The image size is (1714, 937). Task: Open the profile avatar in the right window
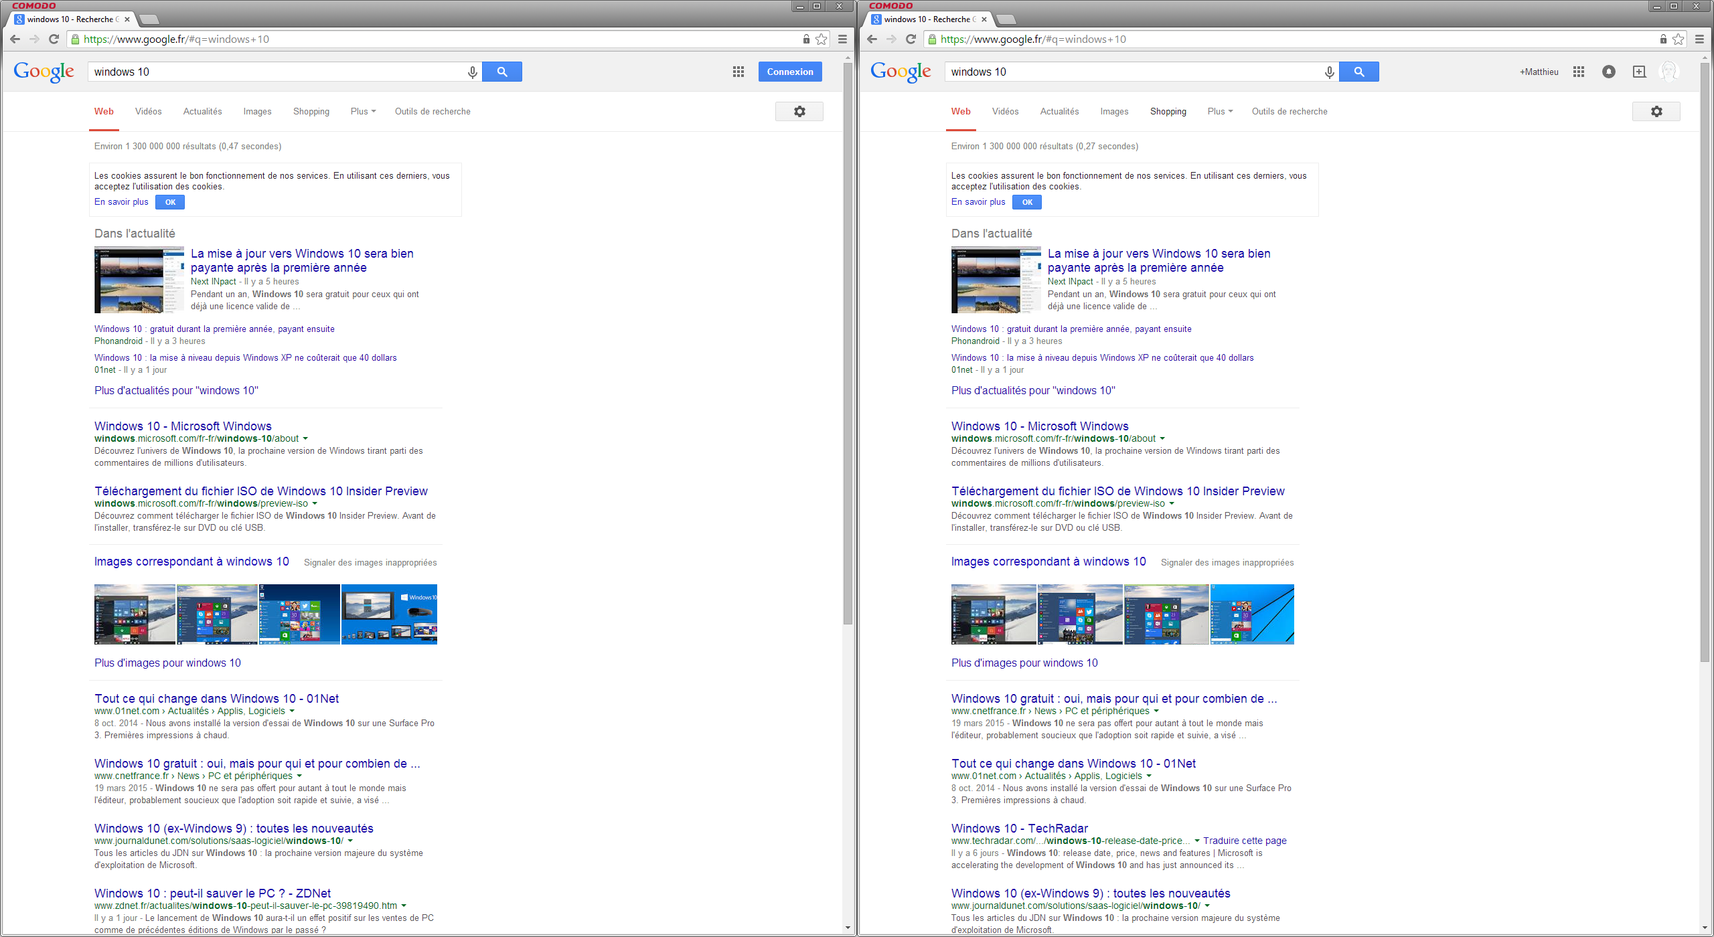click(1669, 72)
